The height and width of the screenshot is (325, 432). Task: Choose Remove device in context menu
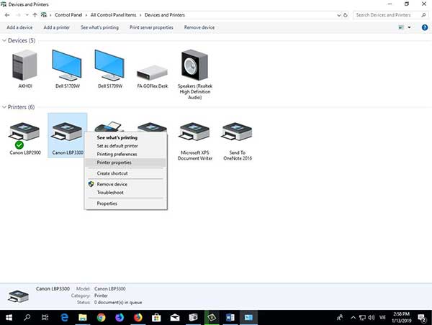(x=125, y=184)
